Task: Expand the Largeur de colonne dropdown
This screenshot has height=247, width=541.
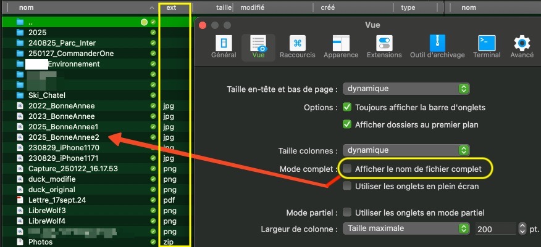Action: [x=406, y=229]
